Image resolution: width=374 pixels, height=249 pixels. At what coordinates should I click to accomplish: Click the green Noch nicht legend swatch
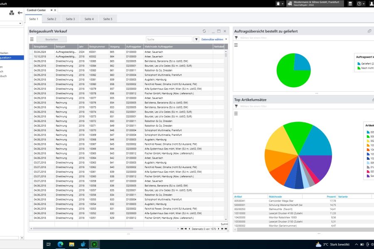coord(359,68)
